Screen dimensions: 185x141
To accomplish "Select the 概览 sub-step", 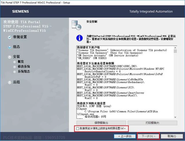I will tap(21, 62).
